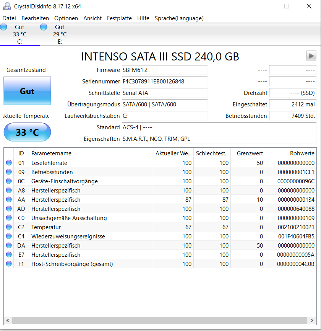Click status dot for AA Herstellerspezifisch row
This screenshot has height=331, width=321.
click(x=9, y=199)
